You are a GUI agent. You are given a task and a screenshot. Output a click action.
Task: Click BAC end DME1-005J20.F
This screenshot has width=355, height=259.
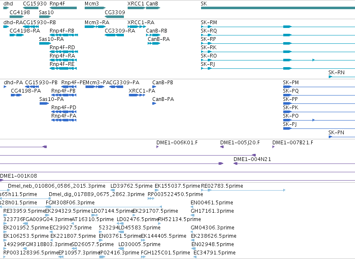(x=240, y=143)
